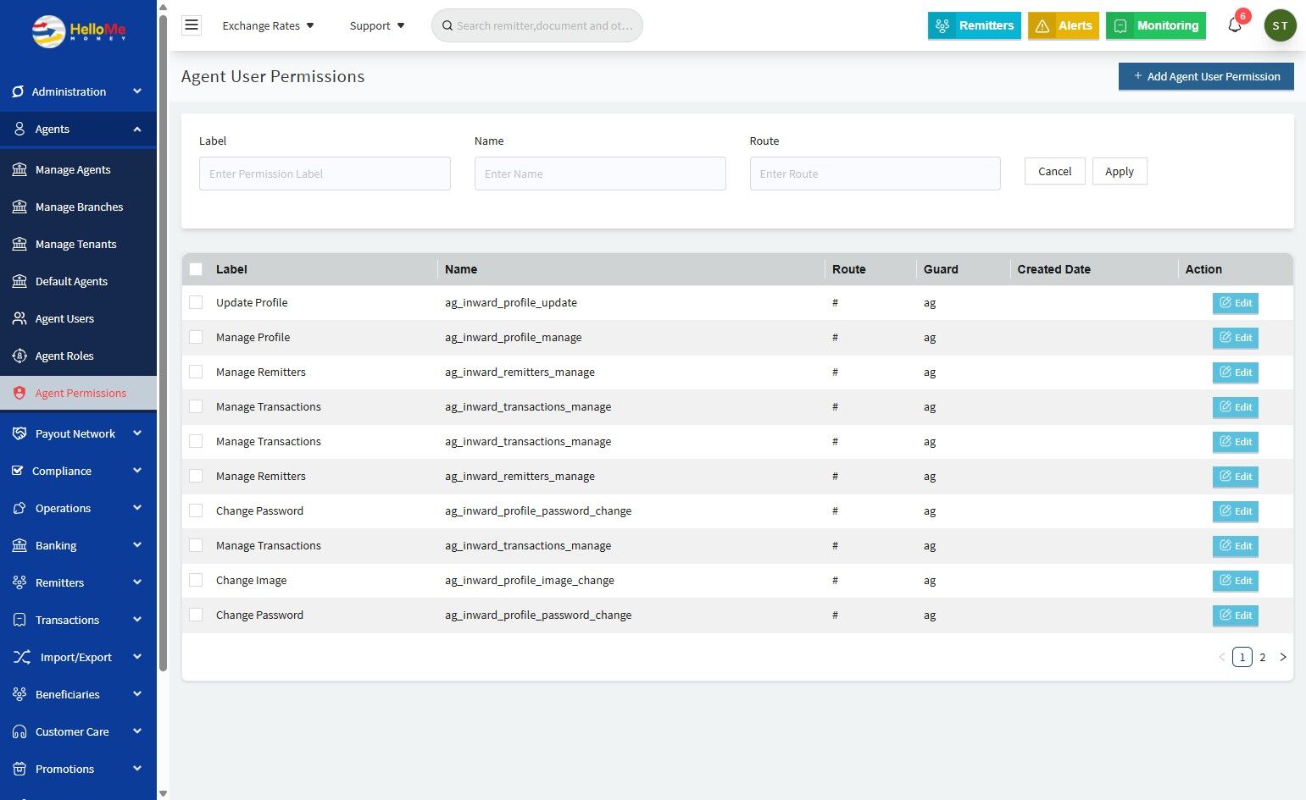The image size is (1306, 800).
Task: Click the Agent Users people icon
Action: (19, 318)
